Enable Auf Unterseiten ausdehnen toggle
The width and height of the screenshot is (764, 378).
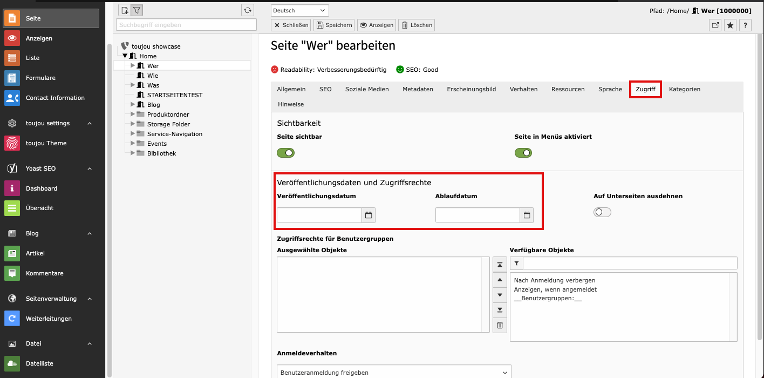(x=602, y=212)
